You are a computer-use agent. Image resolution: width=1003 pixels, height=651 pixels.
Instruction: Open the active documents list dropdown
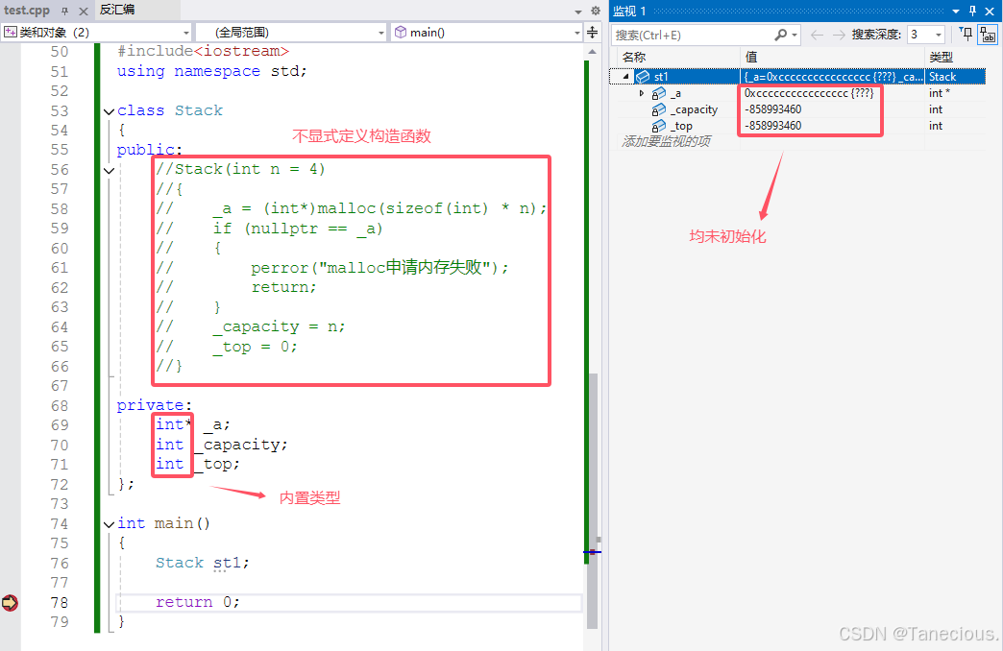point(578,12)
